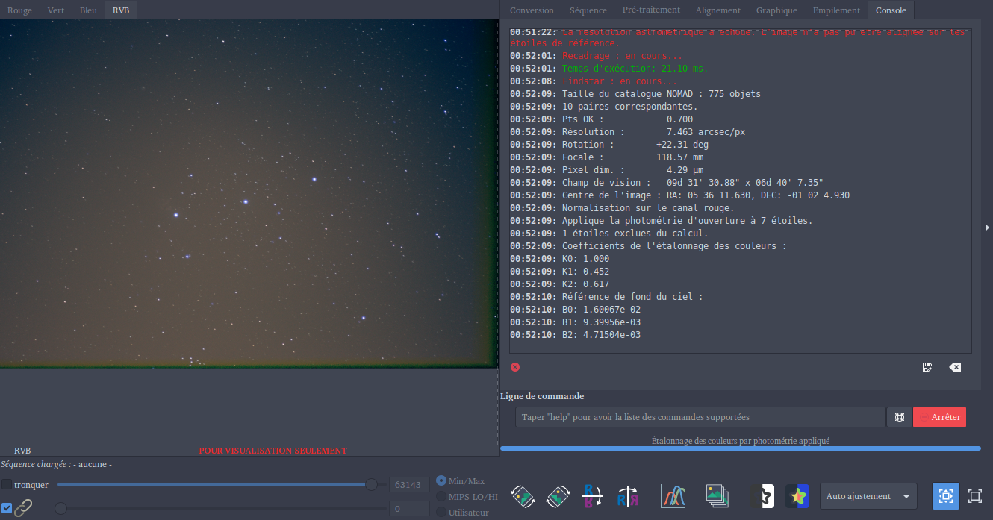Click the rotate clockwise image icon
This screenshot has height=520, width=993.
click(558, 496)
